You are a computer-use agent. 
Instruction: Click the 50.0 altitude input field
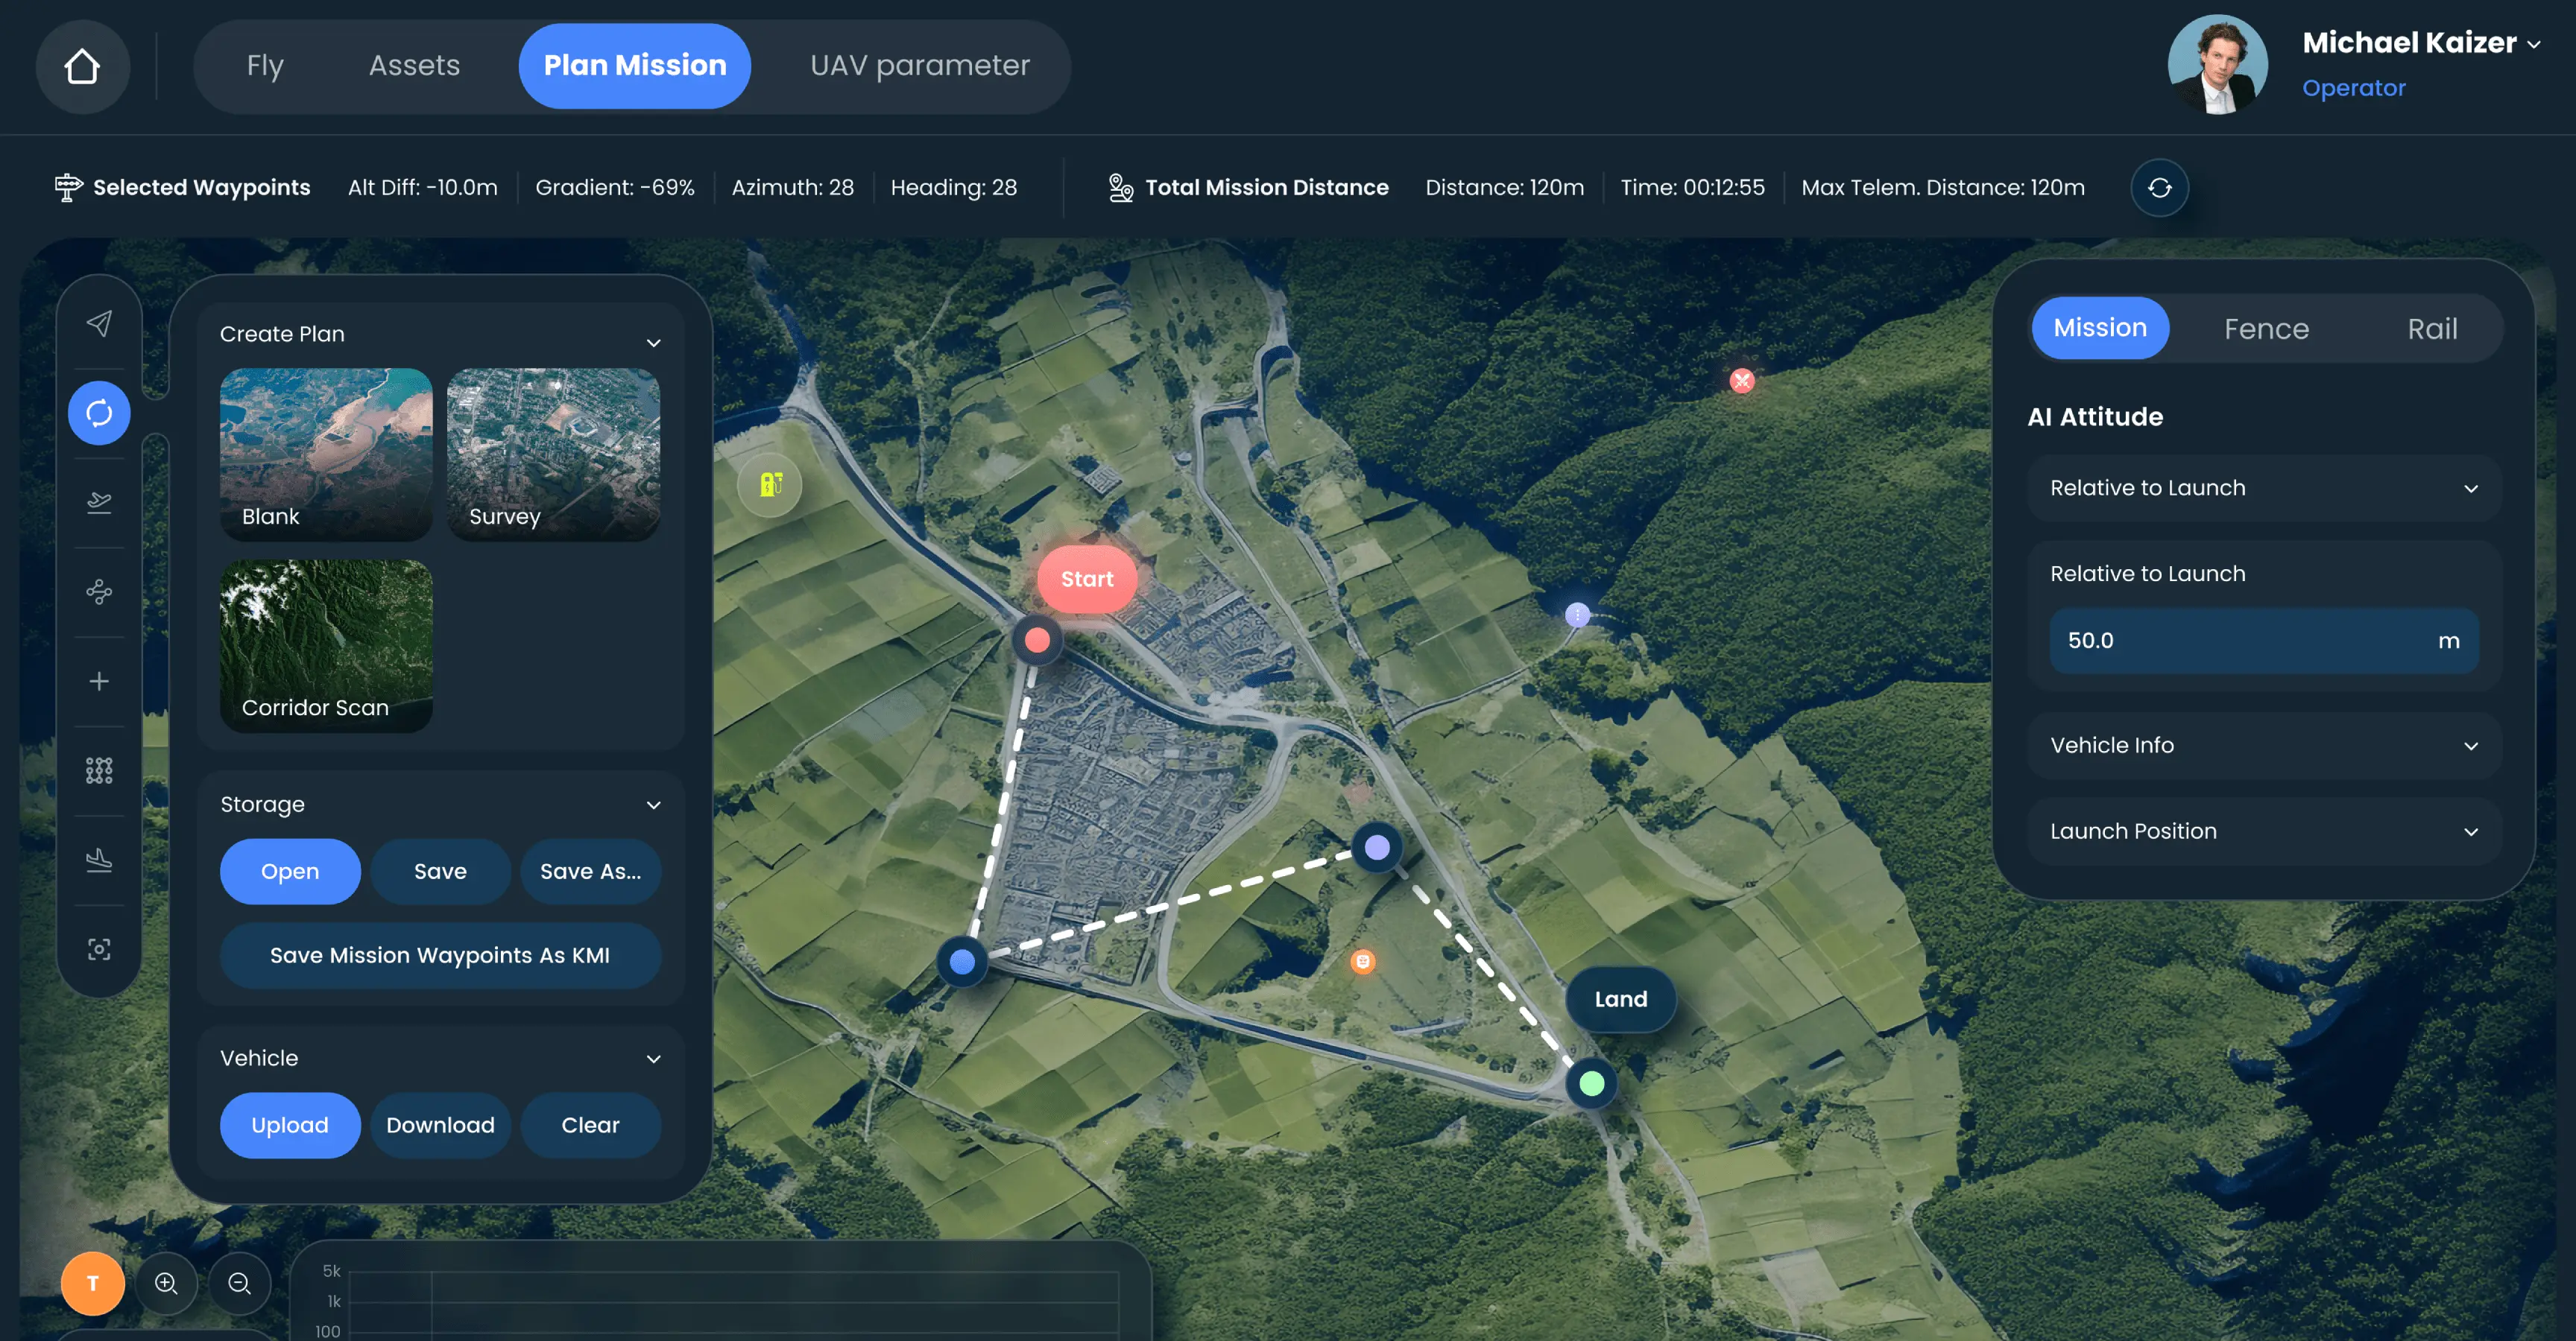point(2240,641)
